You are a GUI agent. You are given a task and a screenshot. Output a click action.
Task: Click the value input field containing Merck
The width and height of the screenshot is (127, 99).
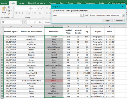click(66, 15)
